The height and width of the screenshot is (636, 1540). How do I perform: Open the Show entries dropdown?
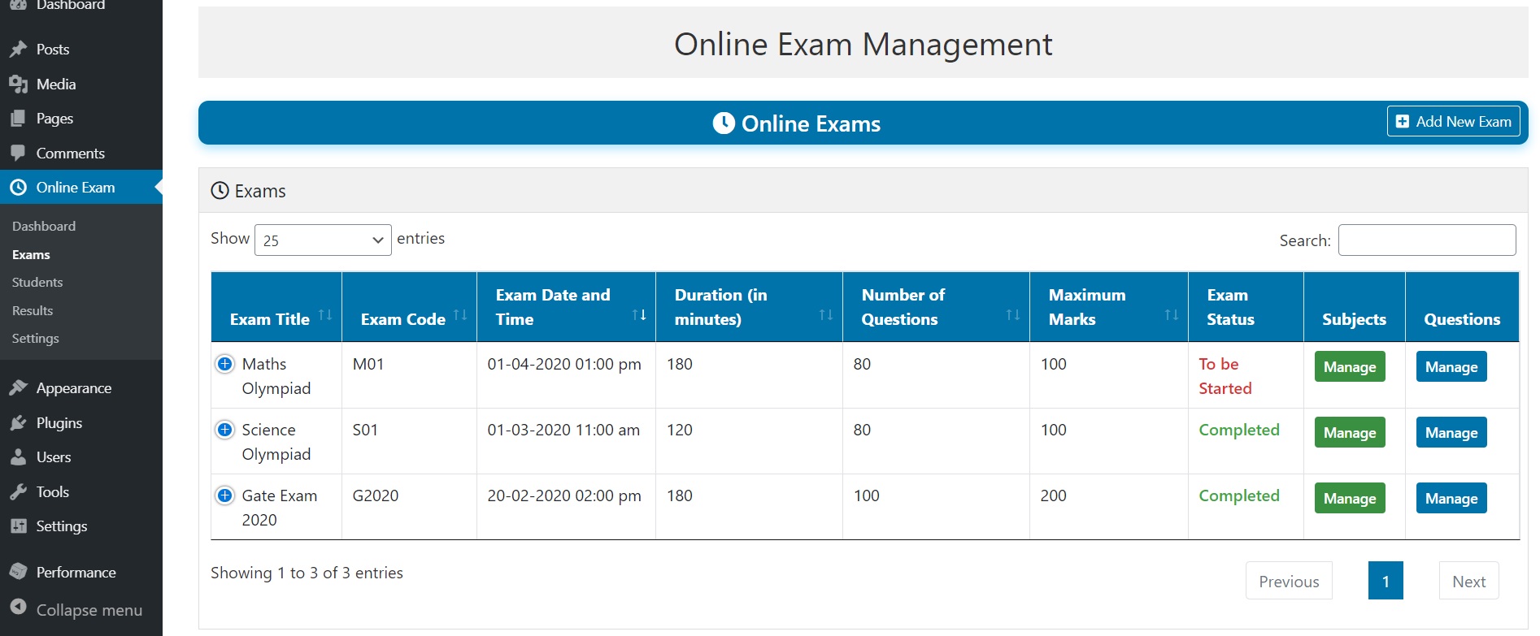tap(323, 240)
